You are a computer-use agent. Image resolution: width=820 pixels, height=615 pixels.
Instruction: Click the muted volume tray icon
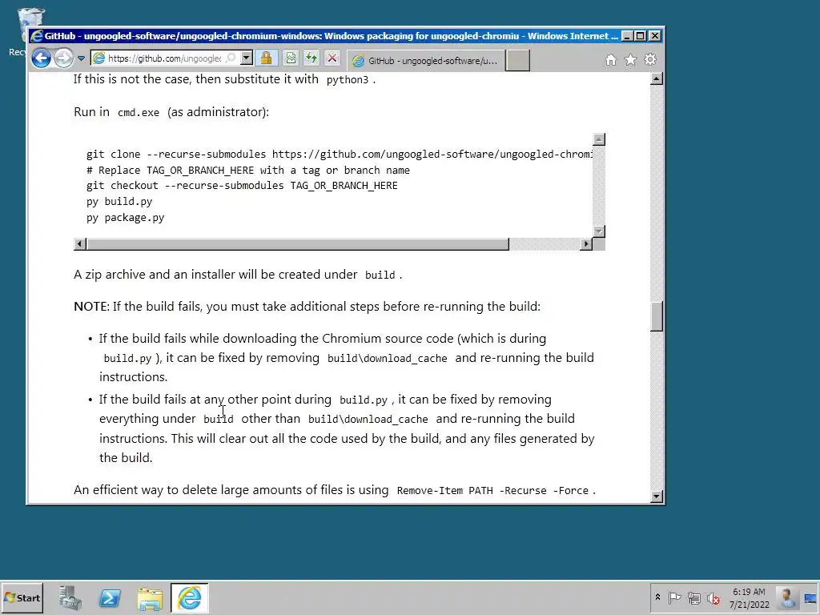pos(713,597)
